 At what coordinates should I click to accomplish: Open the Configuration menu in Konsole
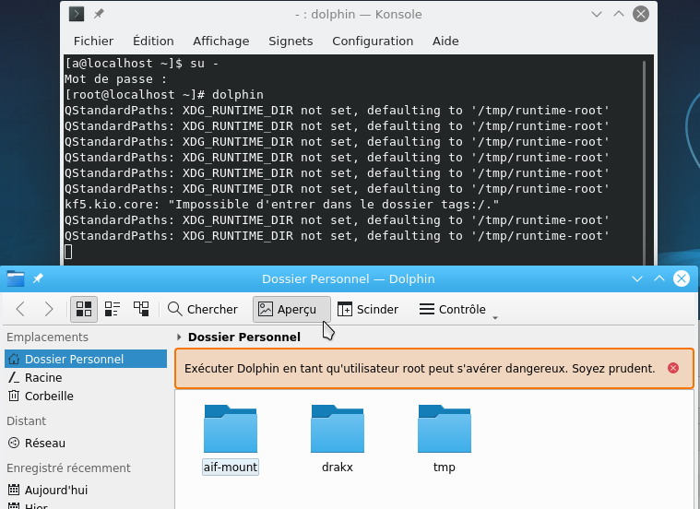tap(373, 41)
